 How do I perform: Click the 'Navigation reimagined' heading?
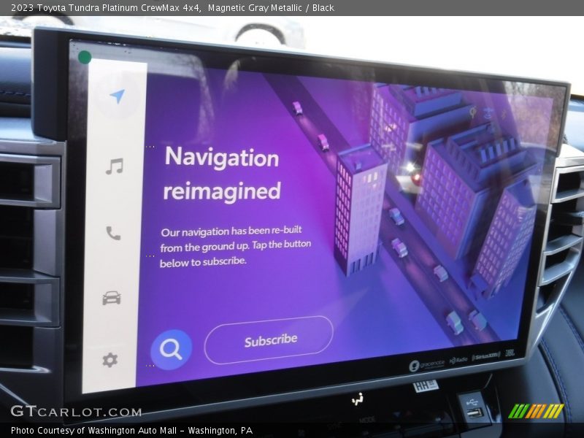coord(222,174)
